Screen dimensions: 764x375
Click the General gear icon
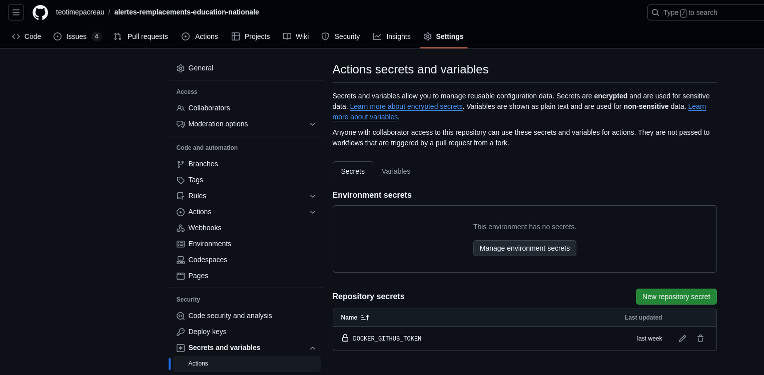tap(181, 68)
